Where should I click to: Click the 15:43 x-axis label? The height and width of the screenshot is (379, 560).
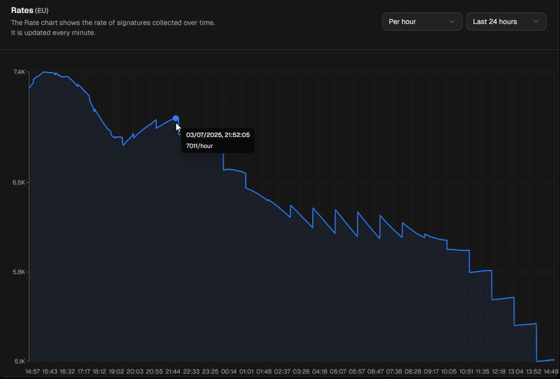click(x=50, y=371)
